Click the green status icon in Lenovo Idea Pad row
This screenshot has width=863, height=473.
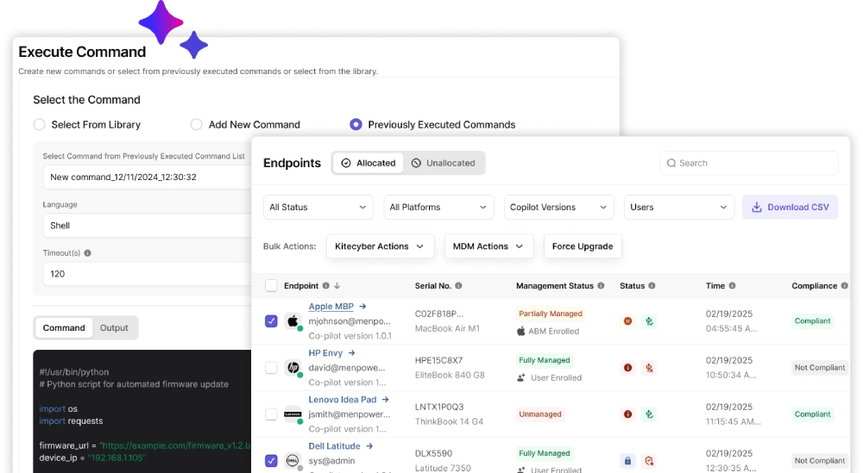coord(650,414)
